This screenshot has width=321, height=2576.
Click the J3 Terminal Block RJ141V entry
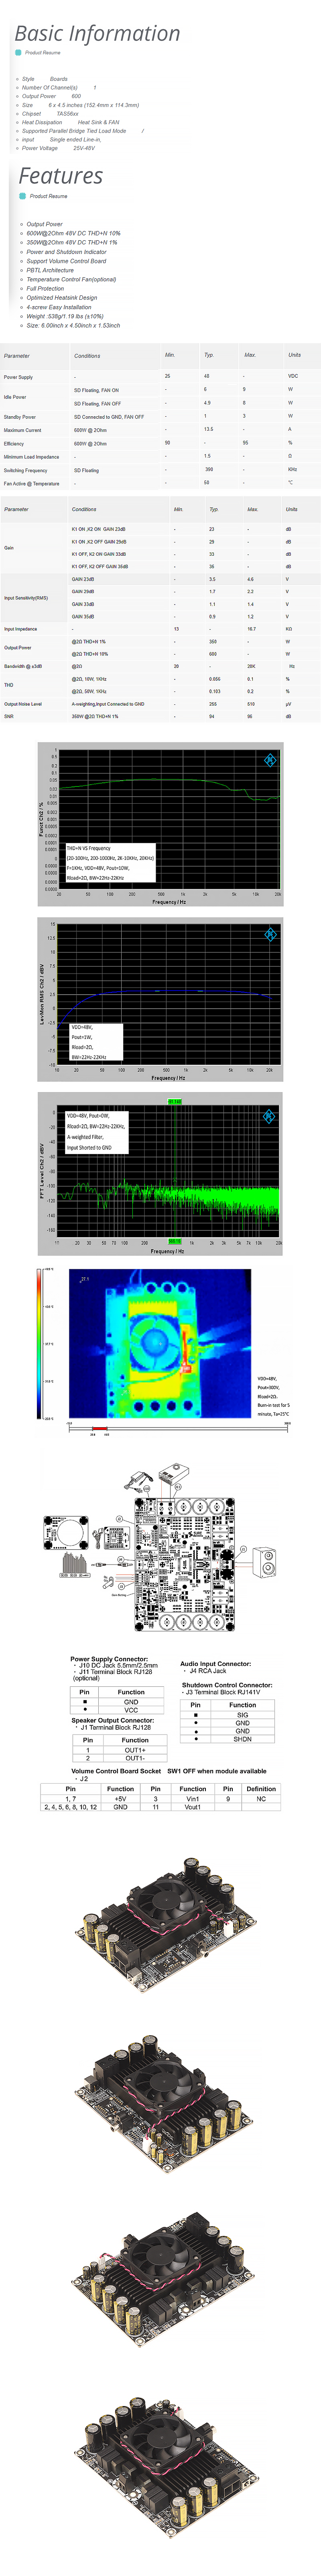point(223,1692)
